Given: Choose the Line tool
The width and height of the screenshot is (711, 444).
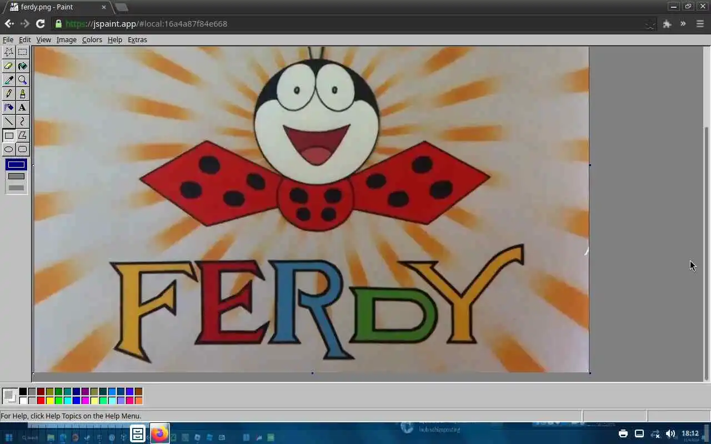Looking at the screenshot, I should pos(9,122).
